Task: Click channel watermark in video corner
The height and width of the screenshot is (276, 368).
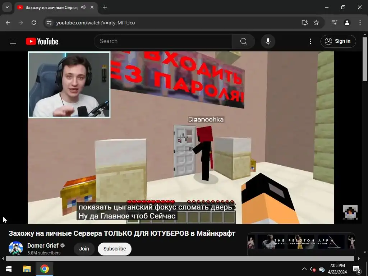Action: point(350,212)
